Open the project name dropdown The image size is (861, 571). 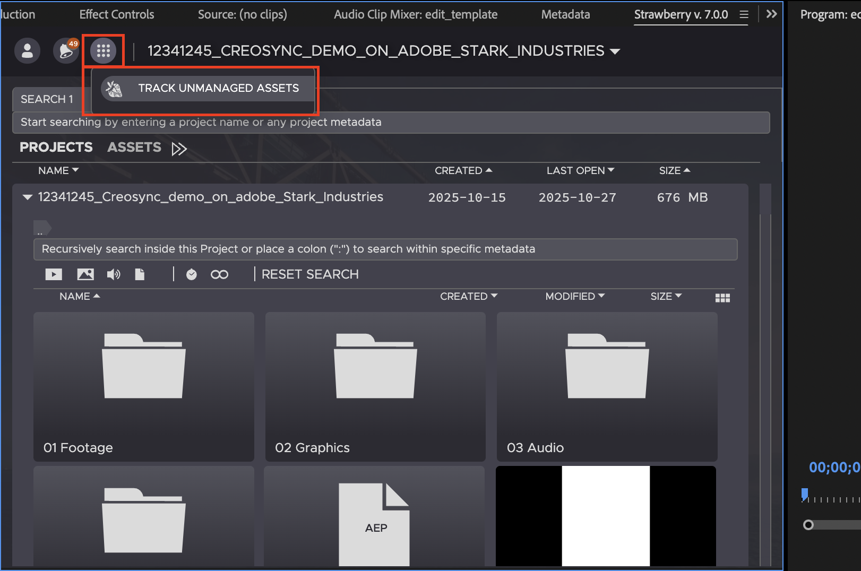(615, 51)
